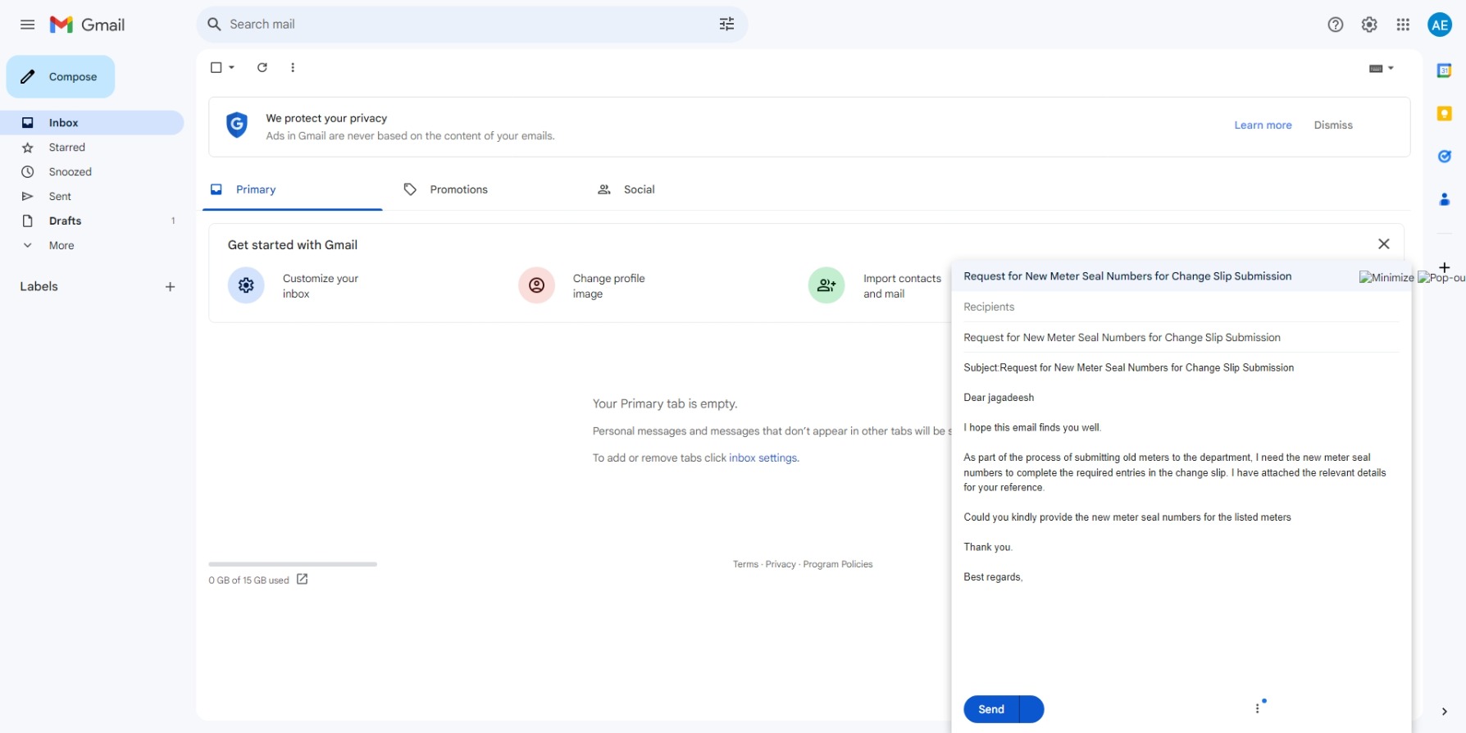Open the AE account avatar
This screenshot has height=733, width=1466.
1440,25
